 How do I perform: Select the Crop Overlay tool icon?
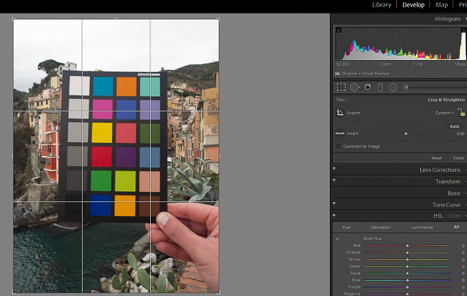click(x=341, y=87)
